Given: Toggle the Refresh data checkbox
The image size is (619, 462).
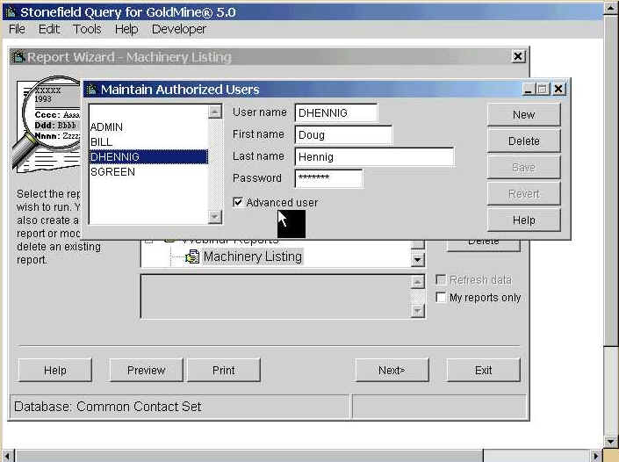Looking at the screenshot, I should (441, 280).
